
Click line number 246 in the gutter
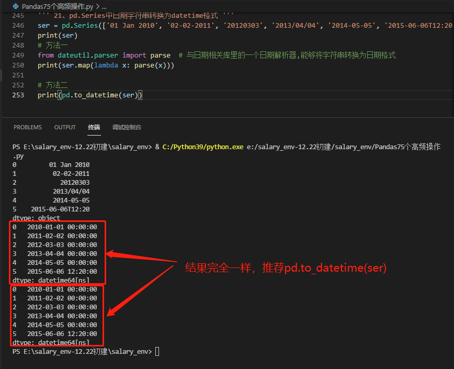click(18, 26)
